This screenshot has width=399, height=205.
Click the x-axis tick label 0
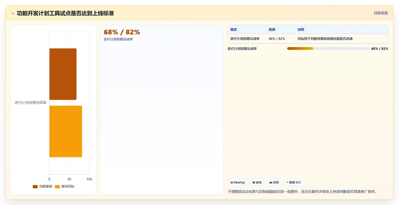click(49, 179)
